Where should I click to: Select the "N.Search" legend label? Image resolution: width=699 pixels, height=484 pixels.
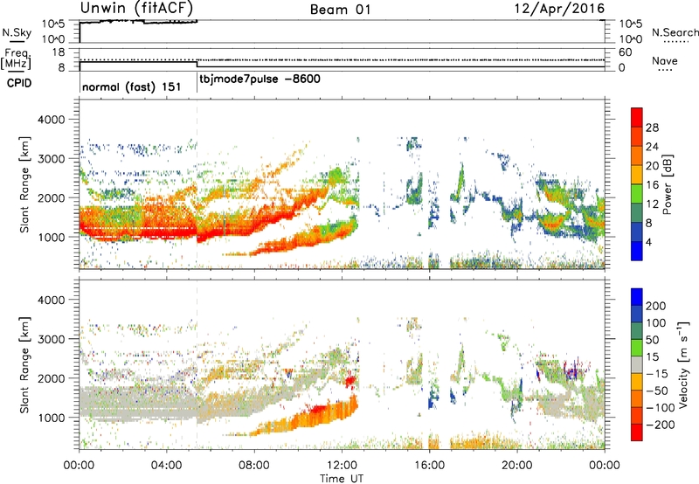[675, 32]
